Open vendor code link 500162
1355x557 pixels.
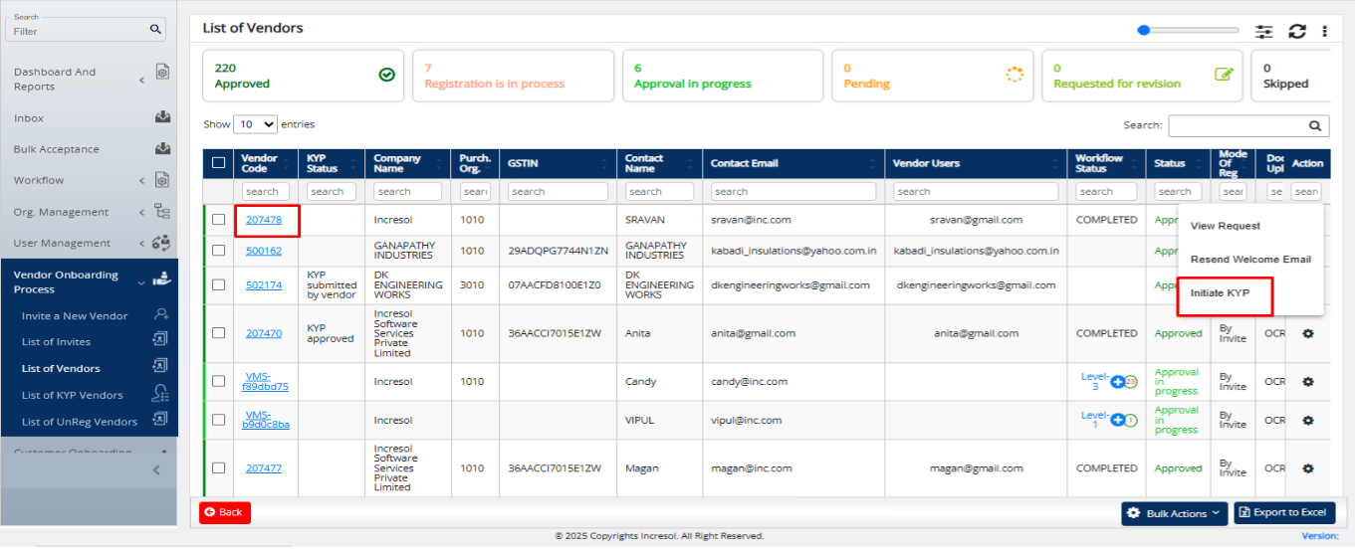pos(264,251)
